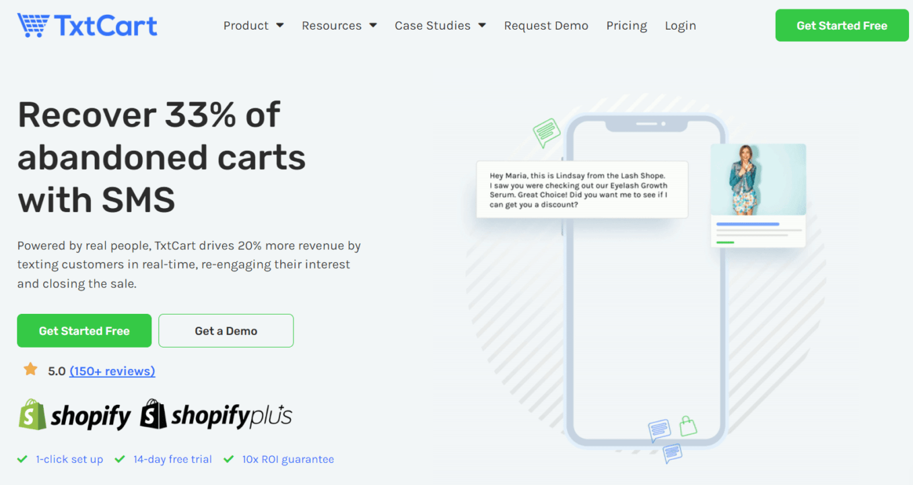Click the Get a Demo button
Viewport: 913px width, 485px height.
pos(226,330)
